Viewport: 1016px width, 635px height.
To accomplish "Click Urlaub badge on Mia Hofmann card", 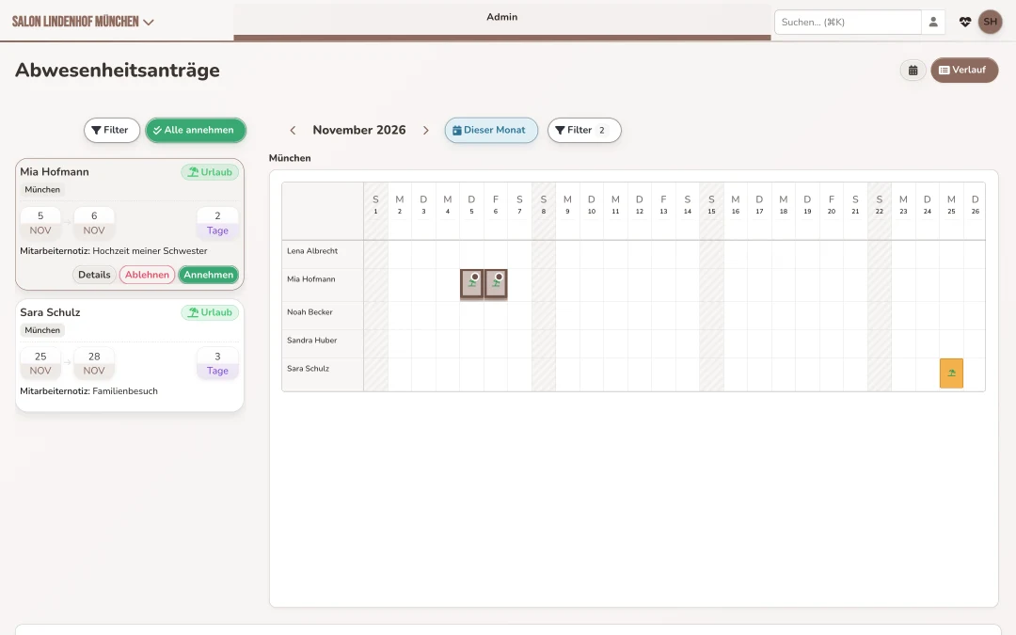I will (x=210, y=172).
